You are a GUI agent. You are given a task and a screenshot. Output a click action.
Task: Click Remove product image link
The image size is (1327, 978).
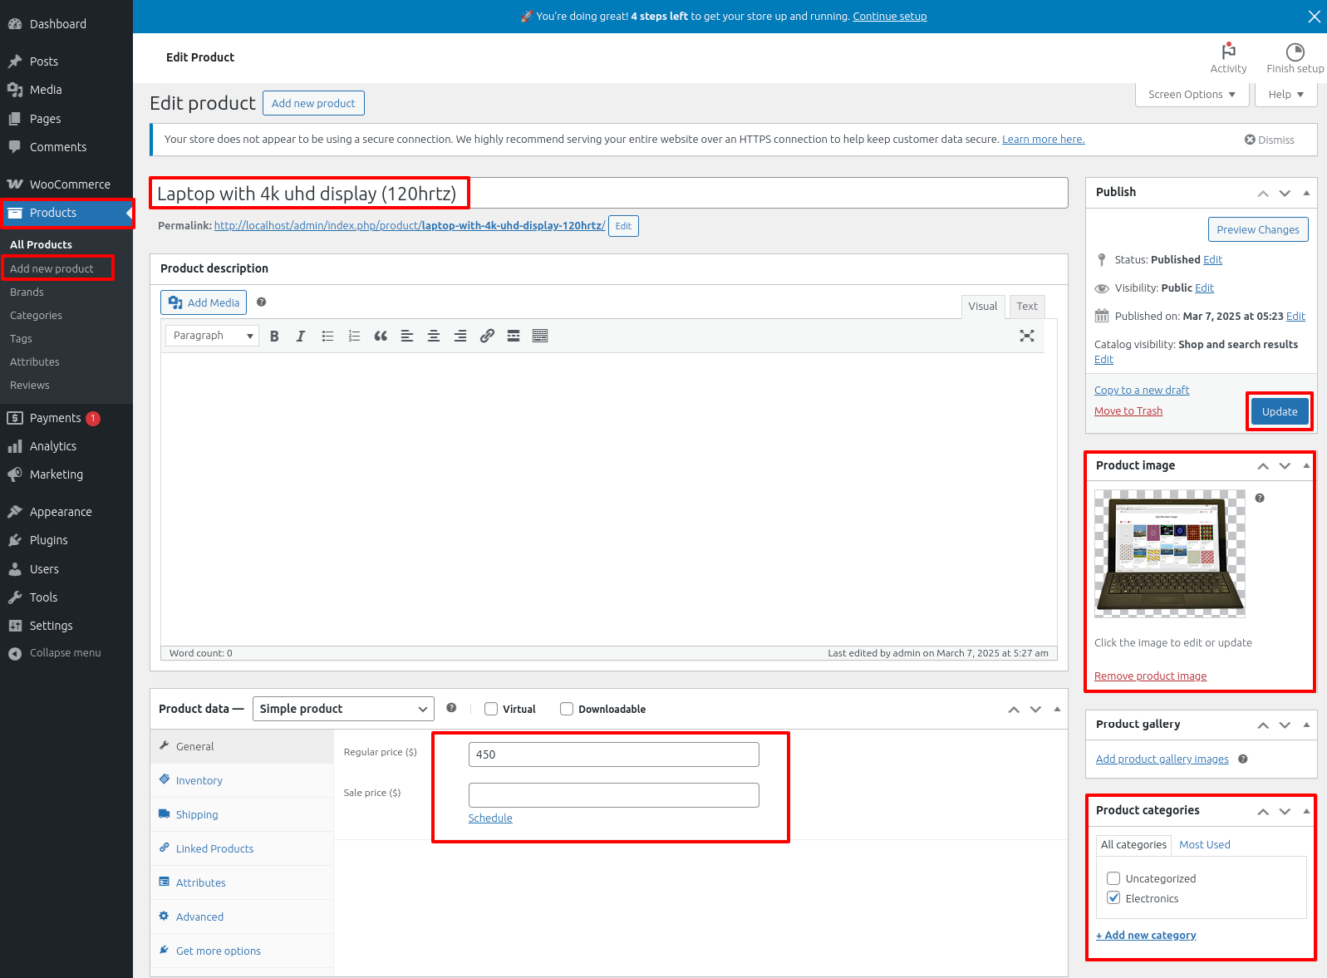pos(1150,676)
